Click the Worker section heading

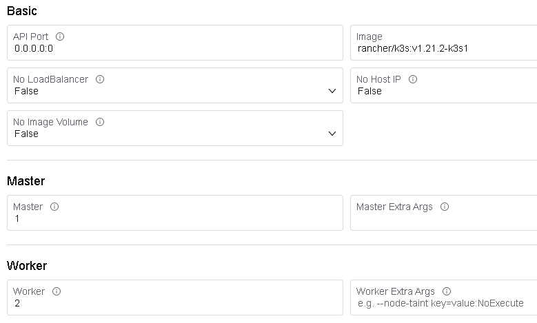click(27, 266)
